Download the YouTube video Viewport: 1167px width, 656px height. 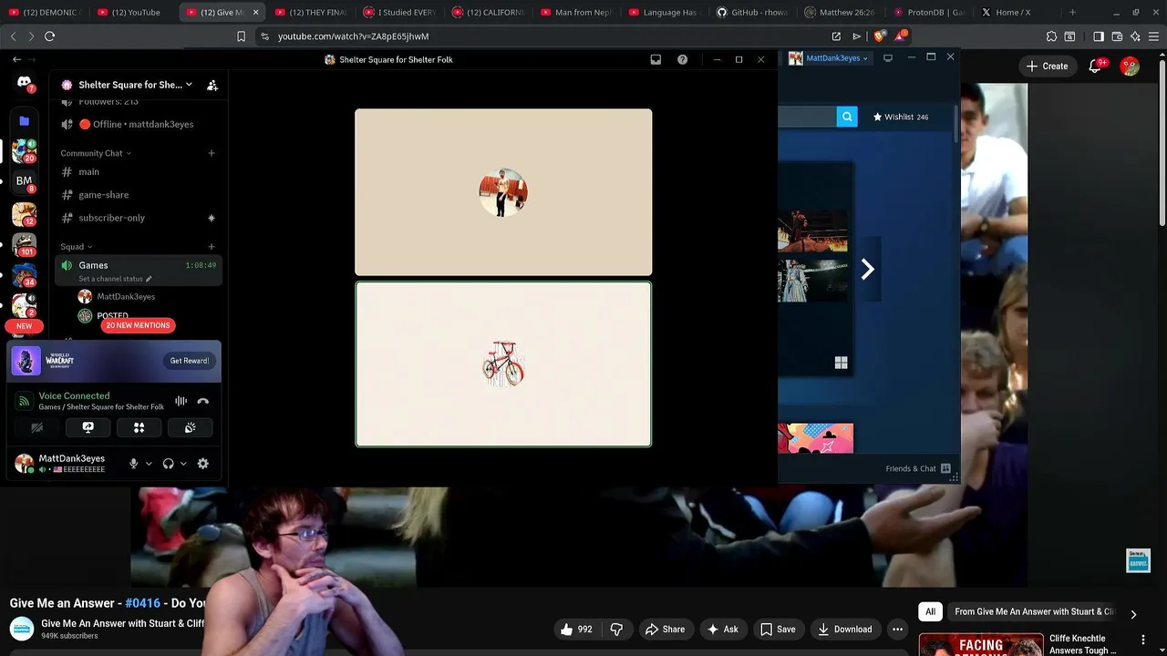(844, 630)
